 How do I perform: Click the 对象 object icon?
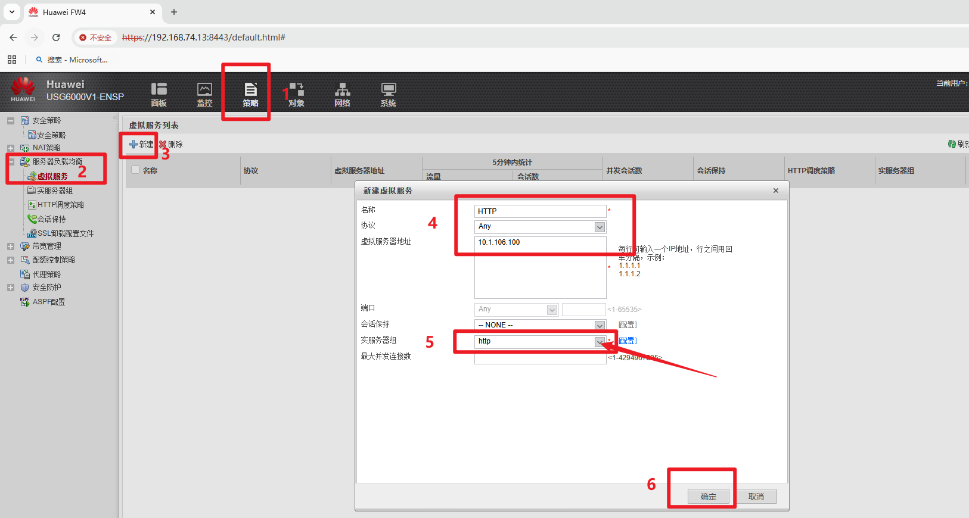point(296,93)
